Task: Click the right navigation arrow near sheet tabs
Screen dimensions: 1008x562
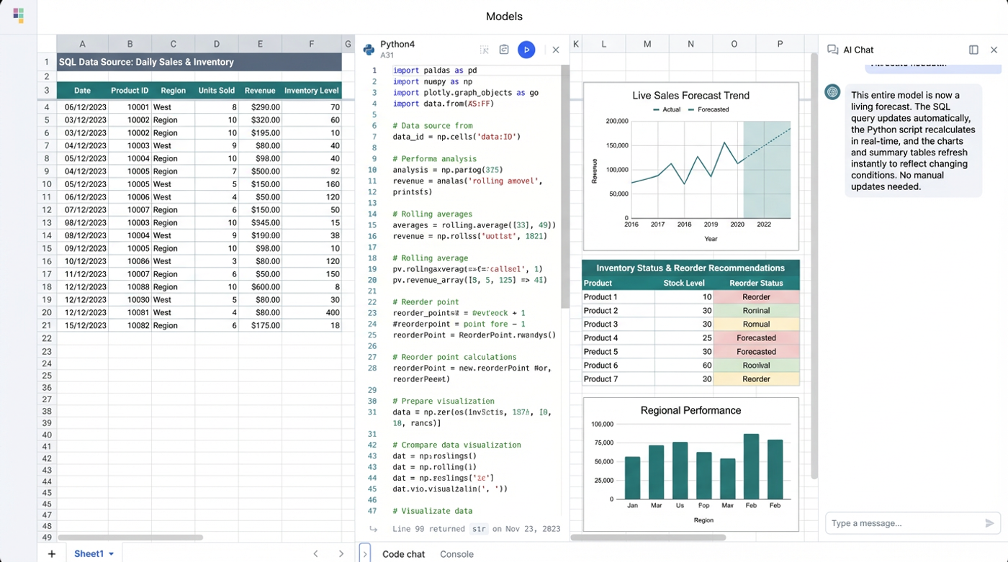Action: pos(341,554)
